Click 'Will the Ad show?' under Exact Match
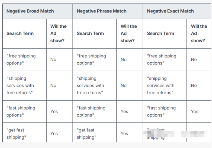Screen dimensions: 212x148 click(199, 33)
